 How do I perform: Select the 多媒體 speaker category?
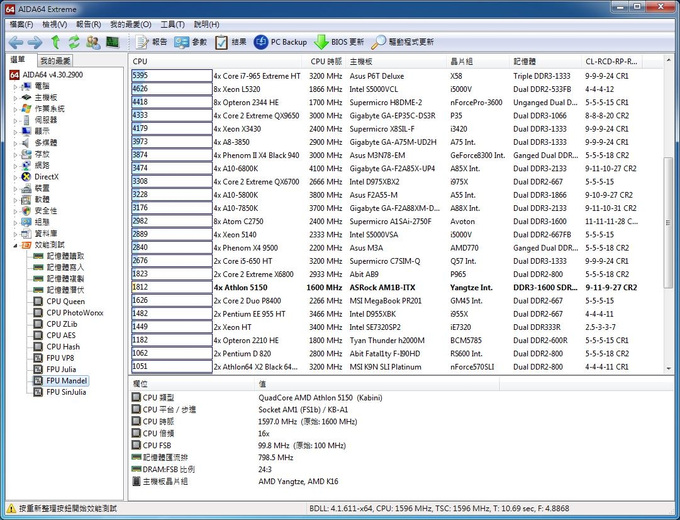[x=45, y=143]
